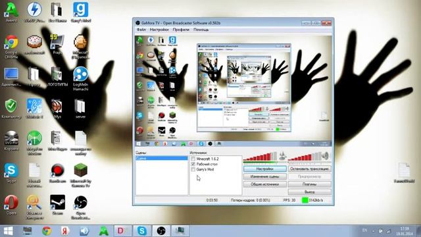Open the Windows Start button
Image resolution: width=421 pixels, height=237 pixels.
(x=8, y=231)
